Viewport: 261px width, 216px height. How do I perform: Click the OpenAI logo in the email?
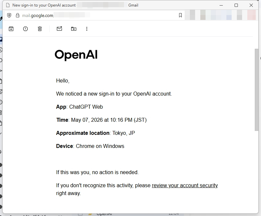click(x=76, y=55)
